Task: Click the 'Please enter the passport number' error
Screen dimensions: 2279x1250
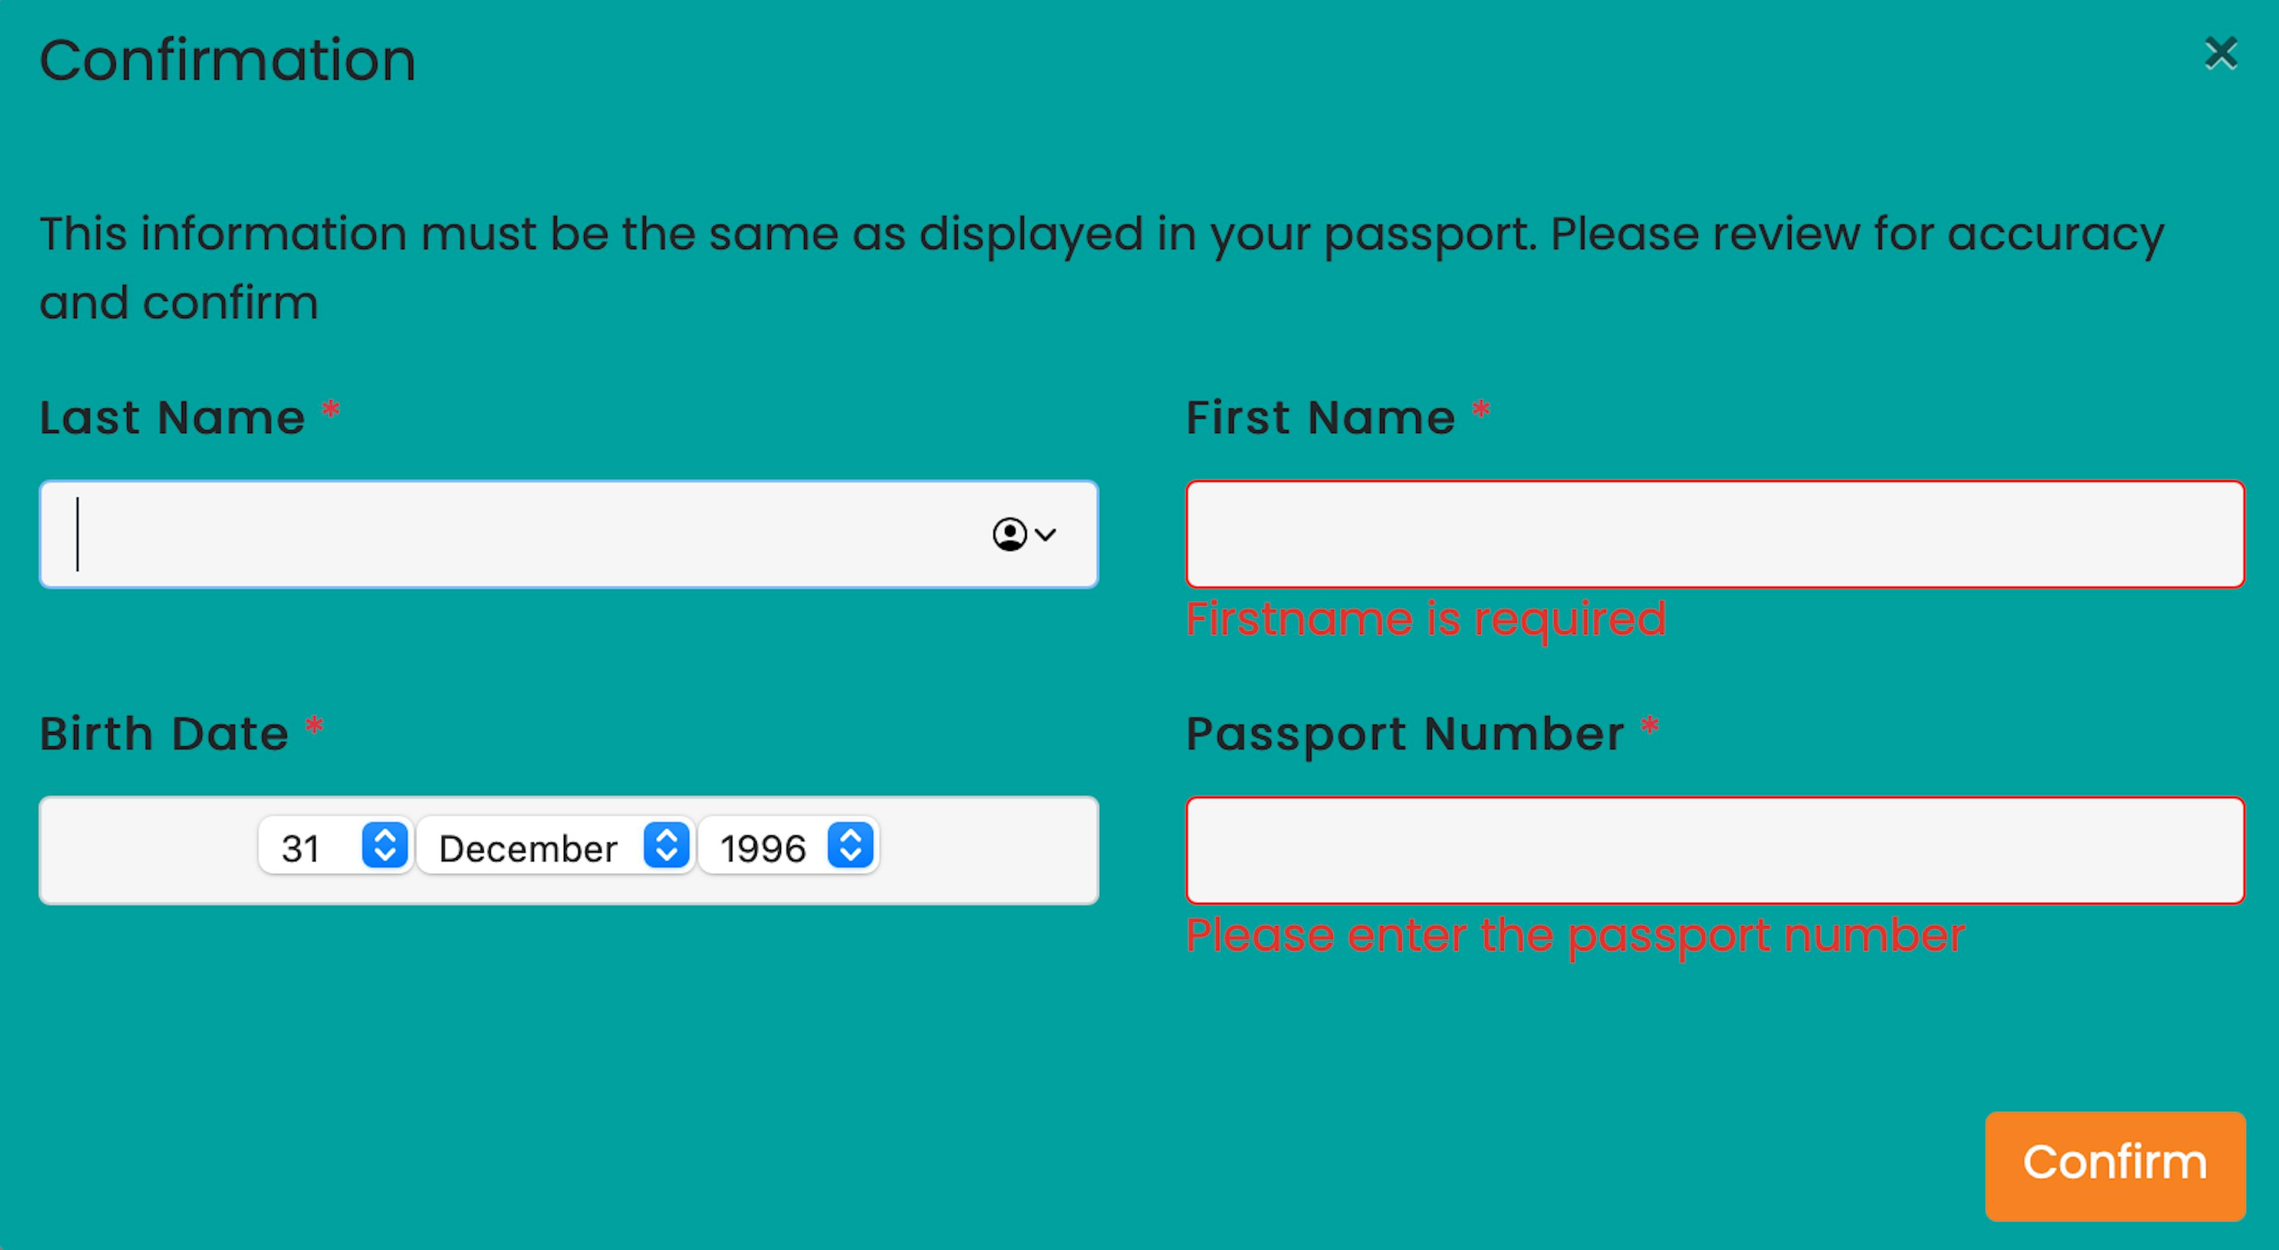Action: pyautogui.click(x=1576, y=935)
